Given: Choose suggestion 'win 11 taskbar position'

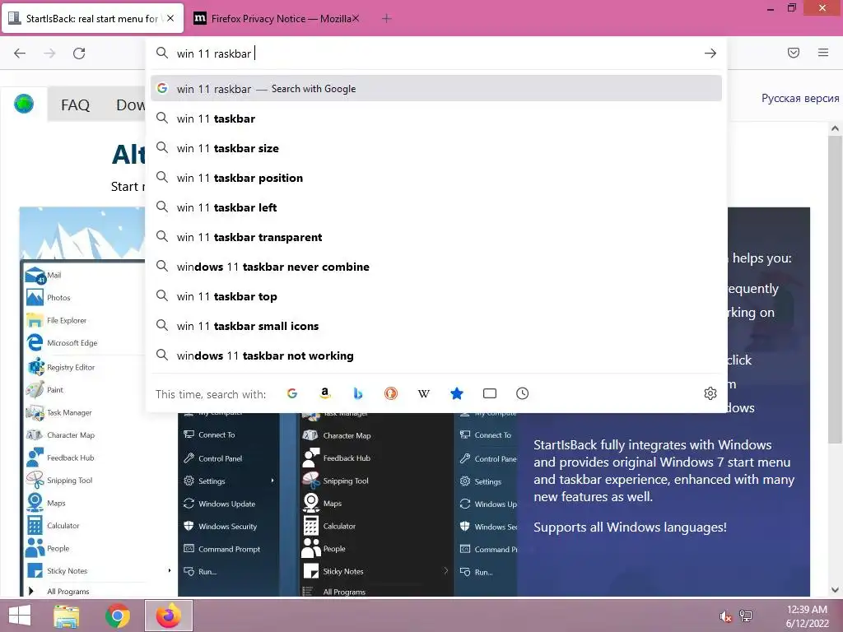Looking at the screenshot, I should point(436,178).
